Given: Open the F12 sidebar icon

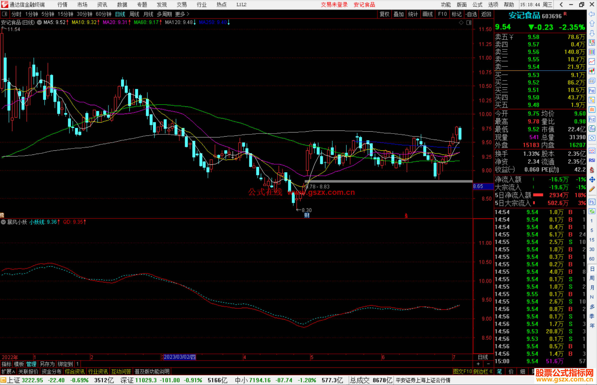Looking at the screenshot, I should point(592,119).
